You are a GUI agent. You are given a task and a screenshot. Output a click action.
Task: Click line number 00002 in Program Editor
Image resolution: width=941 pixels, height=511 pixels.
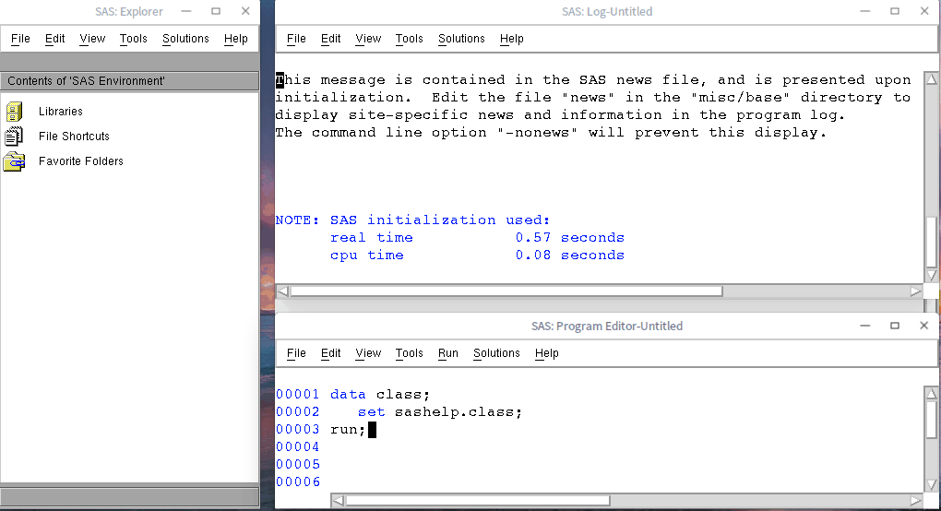point(298,412)
